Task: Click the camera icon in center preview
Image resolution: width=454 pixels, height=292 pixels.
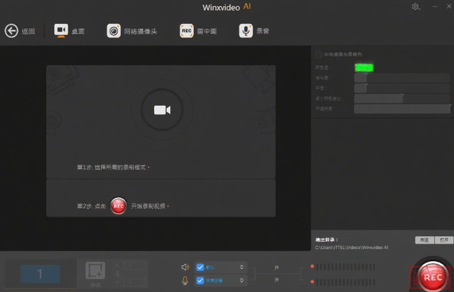Action: pyautogui.click(x=162, y=110)
